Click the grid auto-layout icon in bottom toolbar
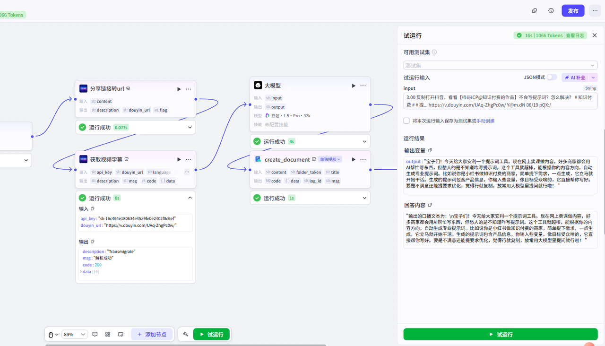This screenshot has height=346, width=605. click(108, 334)
